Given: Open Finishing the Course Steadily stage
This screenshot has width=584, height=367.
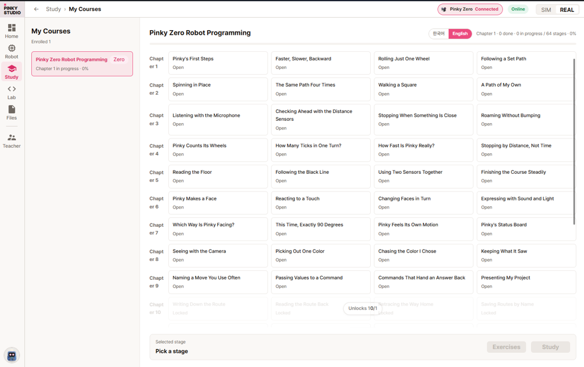Looking at the screenshot, I should (525, 177).
